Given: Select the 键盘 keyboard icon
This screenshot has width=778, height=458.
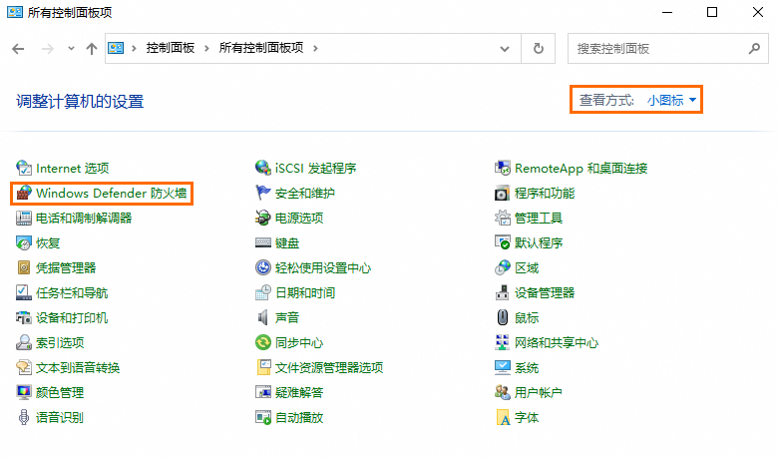Looking at the screenshot, I should (x=263, y=243).
